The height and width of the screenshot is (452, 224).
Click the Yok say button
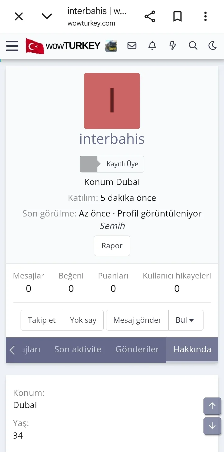tap(83, 320)
